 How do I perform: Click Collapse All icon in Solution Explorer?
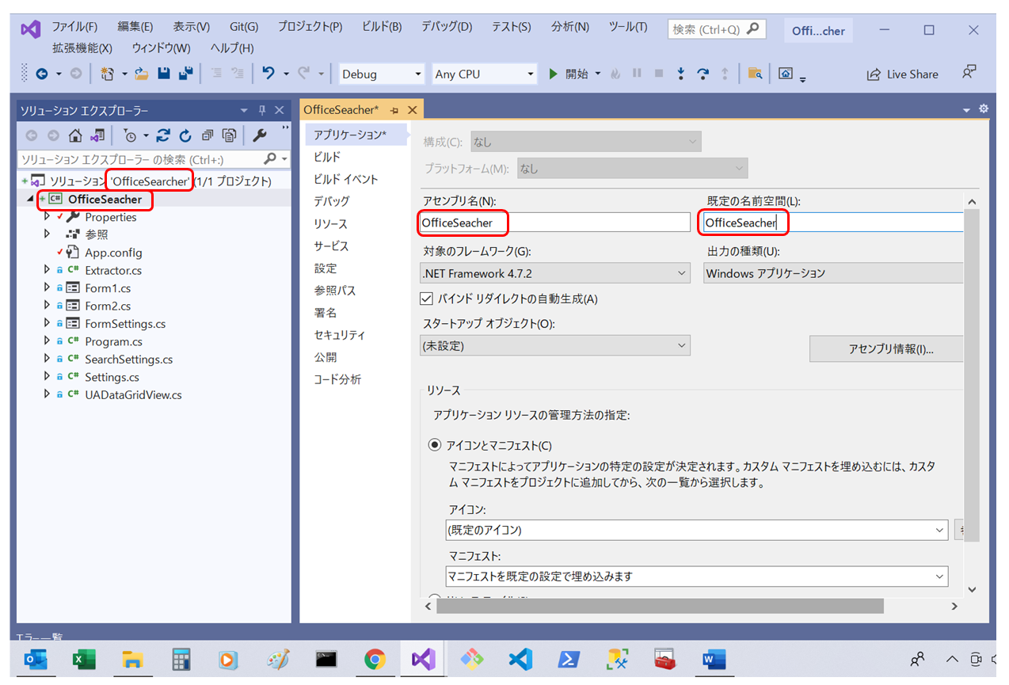(208, 135)
